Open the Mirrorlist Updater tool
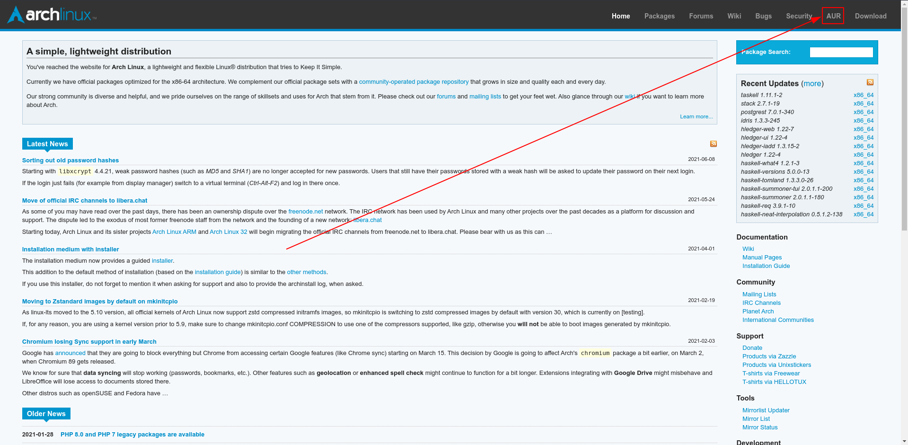Viewport: 908px width, 445px height. pyautogui.click(x=766, y=410)
